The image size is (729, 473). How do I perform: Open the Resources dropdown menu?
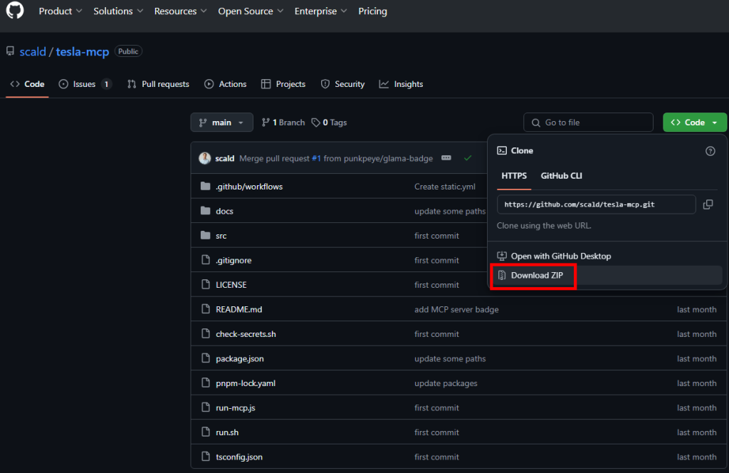pos(180,11)
